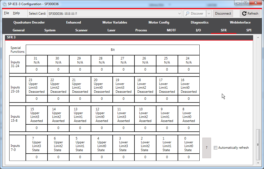The width and height of the screenshot is (264, 169).
Task: Enable the Automatically refresh checkbox
Action: (215, 148)
